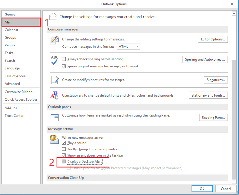
Task: Open the Add-ins category
Action: click(21, 108)
